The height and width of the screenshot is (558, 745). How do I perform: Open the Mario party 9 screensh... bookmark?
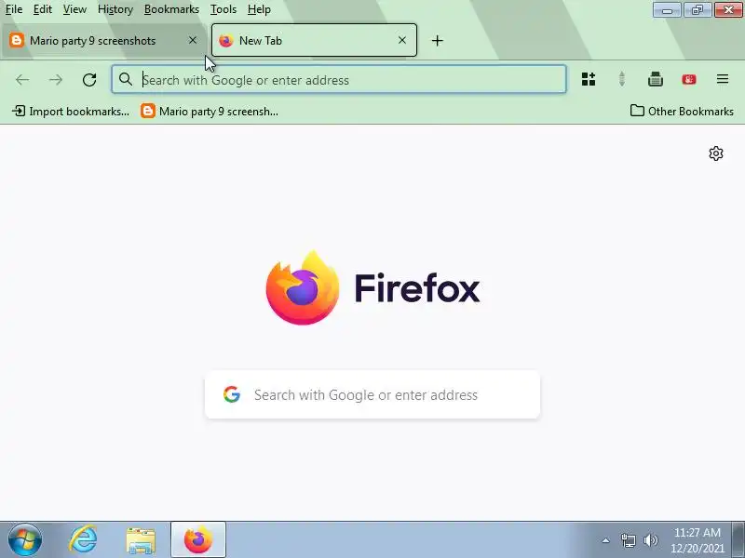tap(210, 111)
